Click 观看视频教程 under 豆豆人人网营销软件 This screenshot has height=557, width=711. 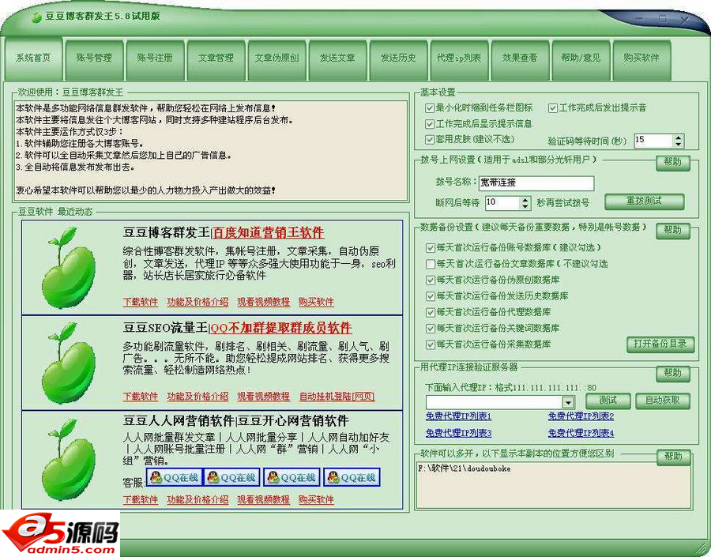[x=263, y=500]
